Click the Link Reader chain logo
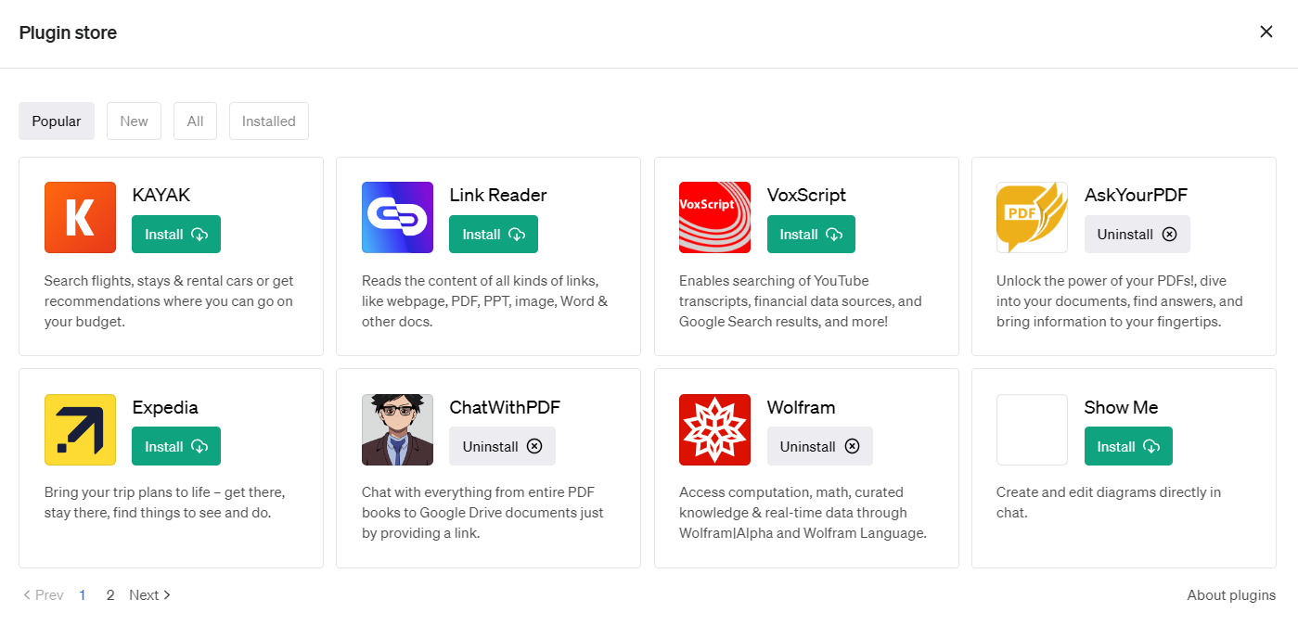The width and height of the screenshot is (1298, 625). point(397,217)
